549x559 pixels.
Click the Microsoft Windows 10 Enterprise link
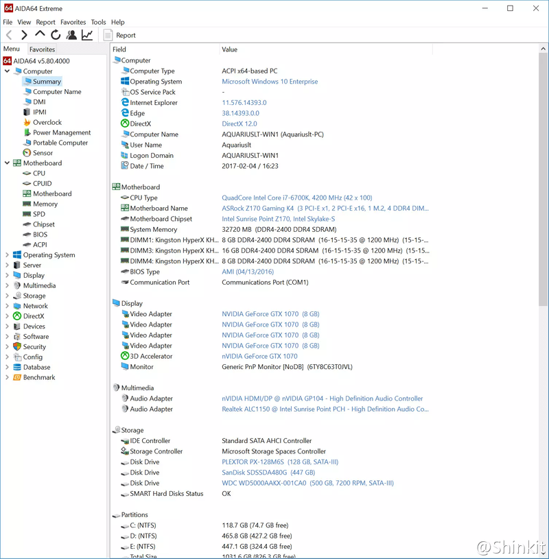pos(270,82)
